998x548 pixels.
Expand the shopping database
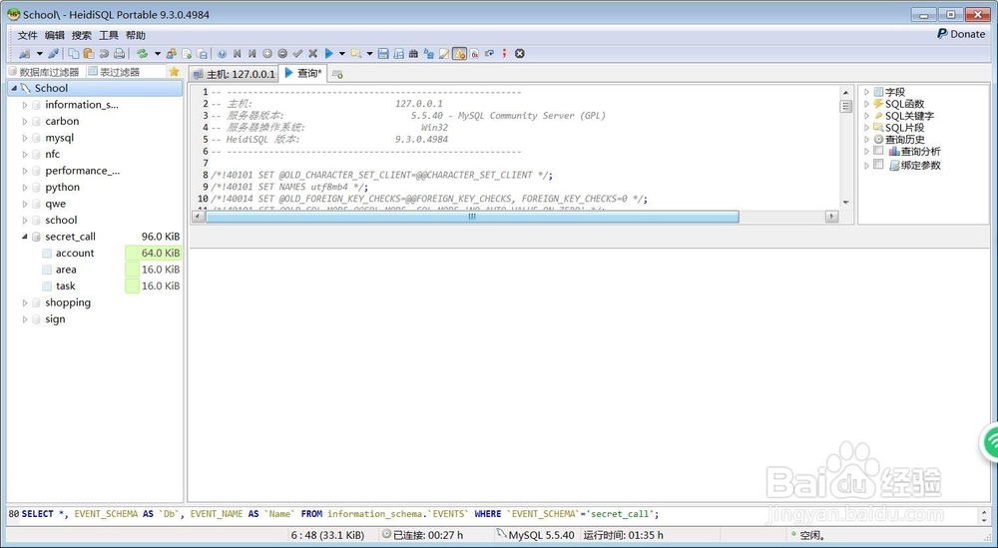[25, 302]
